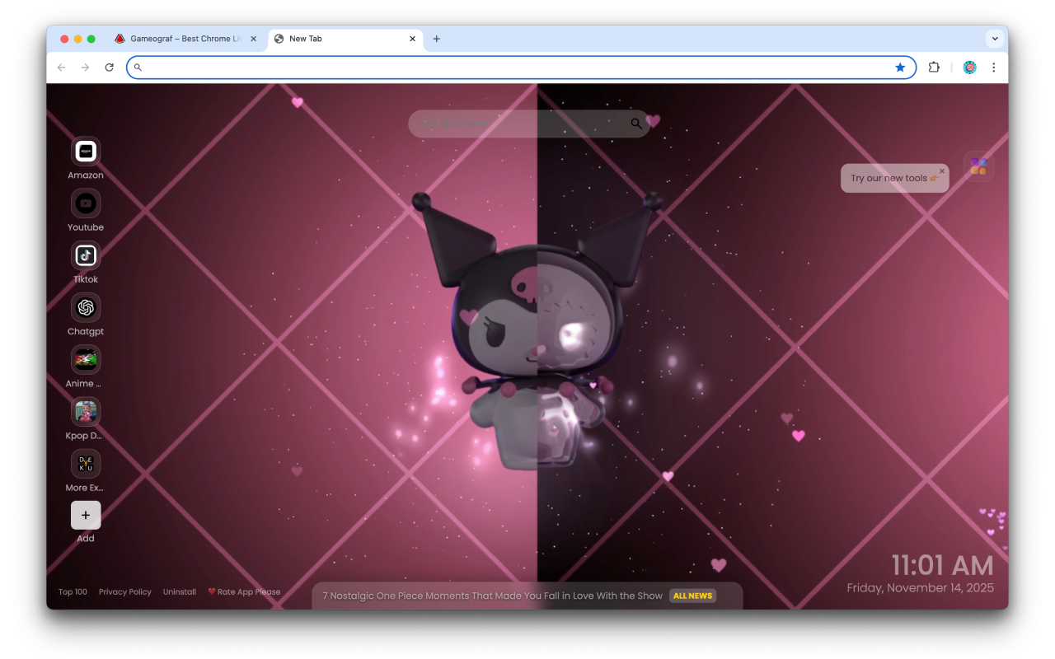The height and width of the screenshot is (659, 1055).
Task: Reload the current page
Action: 109,68
